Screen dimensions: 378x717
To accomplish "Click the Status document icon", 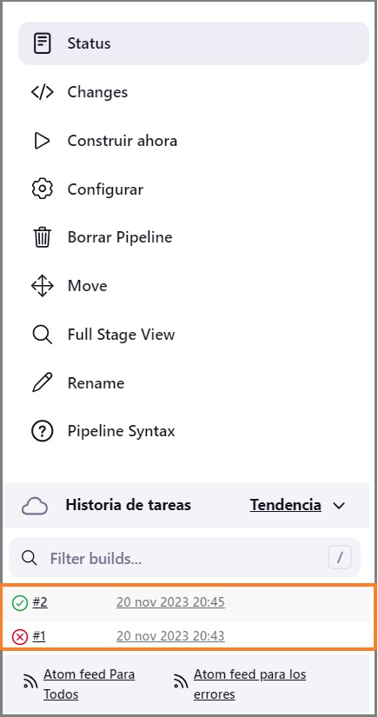I will pyautogui.click(x=43, y=43).
